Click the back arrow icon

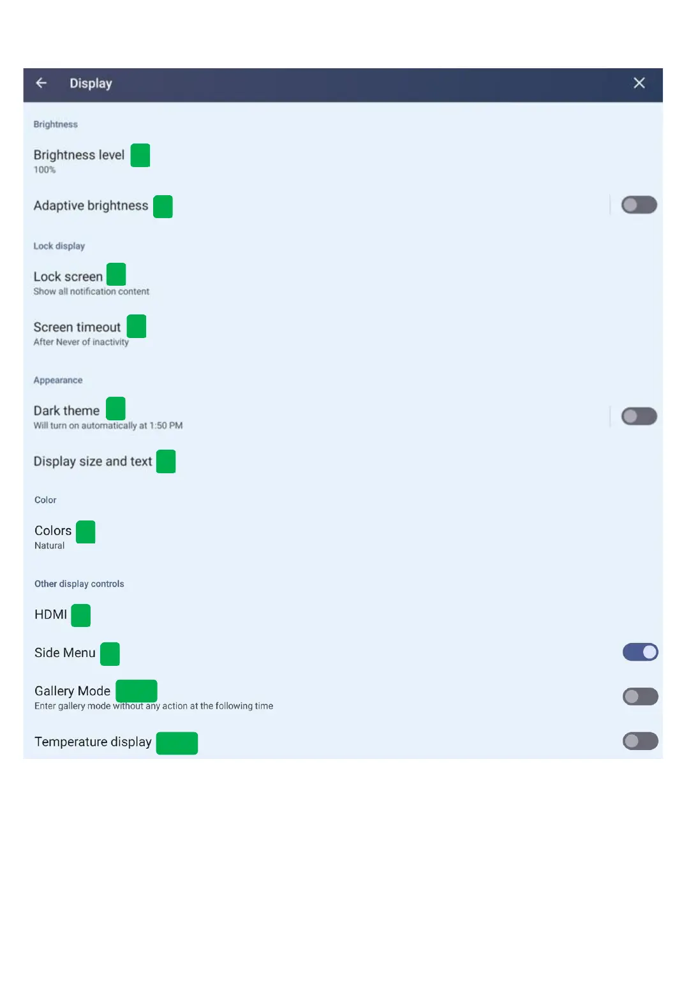41,84
